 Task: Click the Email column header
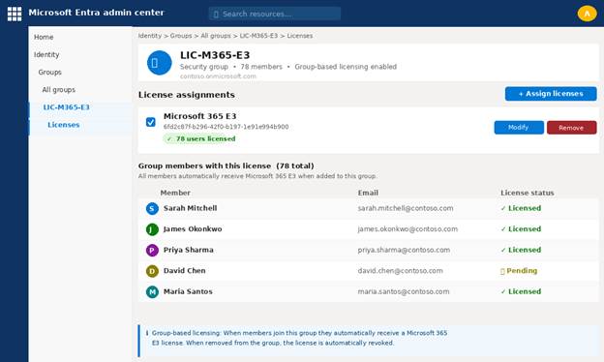[368, 193]
